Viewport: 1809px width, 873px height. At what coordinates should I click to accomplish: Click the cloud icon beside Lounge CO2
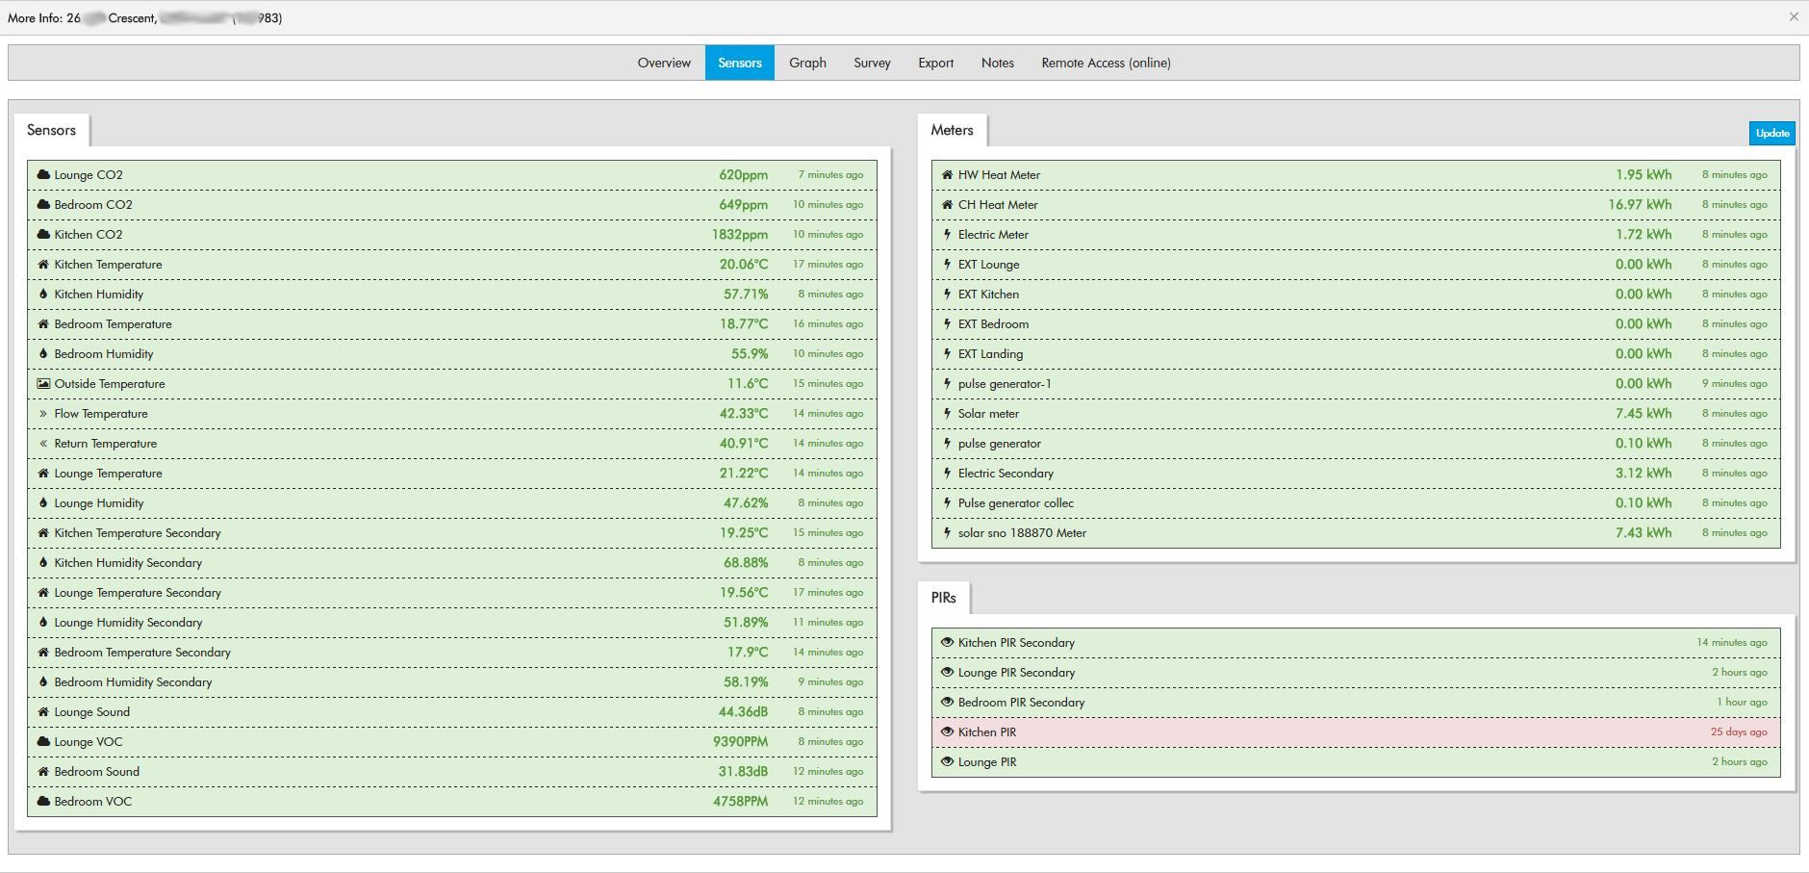point(43,175)
